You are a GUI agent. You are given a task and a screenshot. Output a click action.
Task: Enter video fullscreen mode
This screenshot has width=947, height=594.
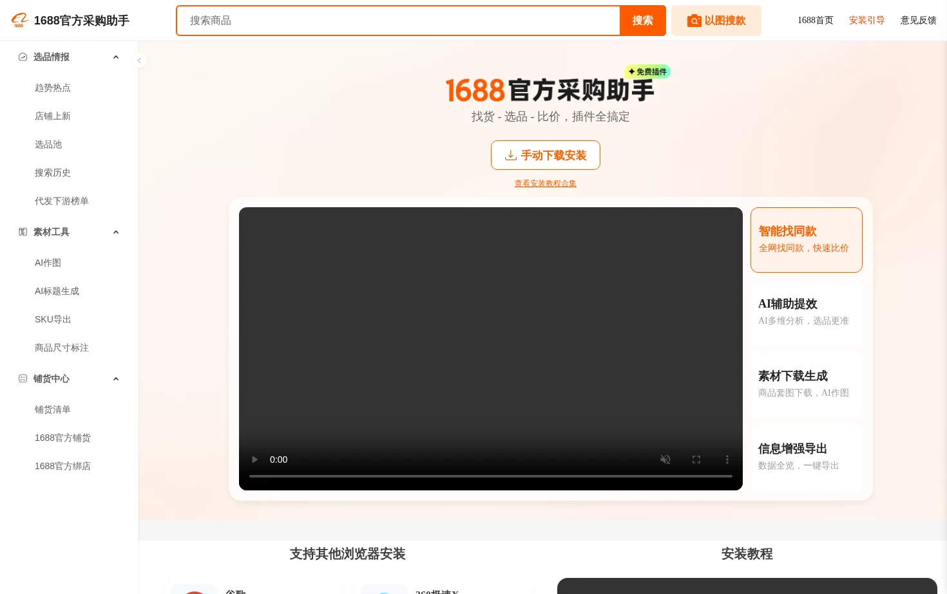(696, 459)
